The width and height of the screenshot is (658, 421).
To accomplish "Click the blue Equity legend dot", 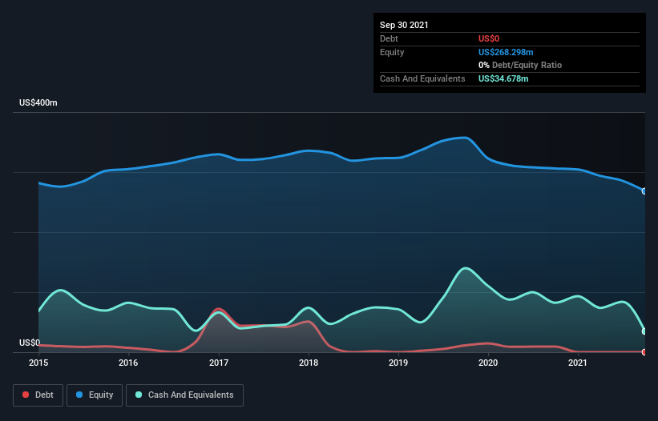I will click(79, 395).
